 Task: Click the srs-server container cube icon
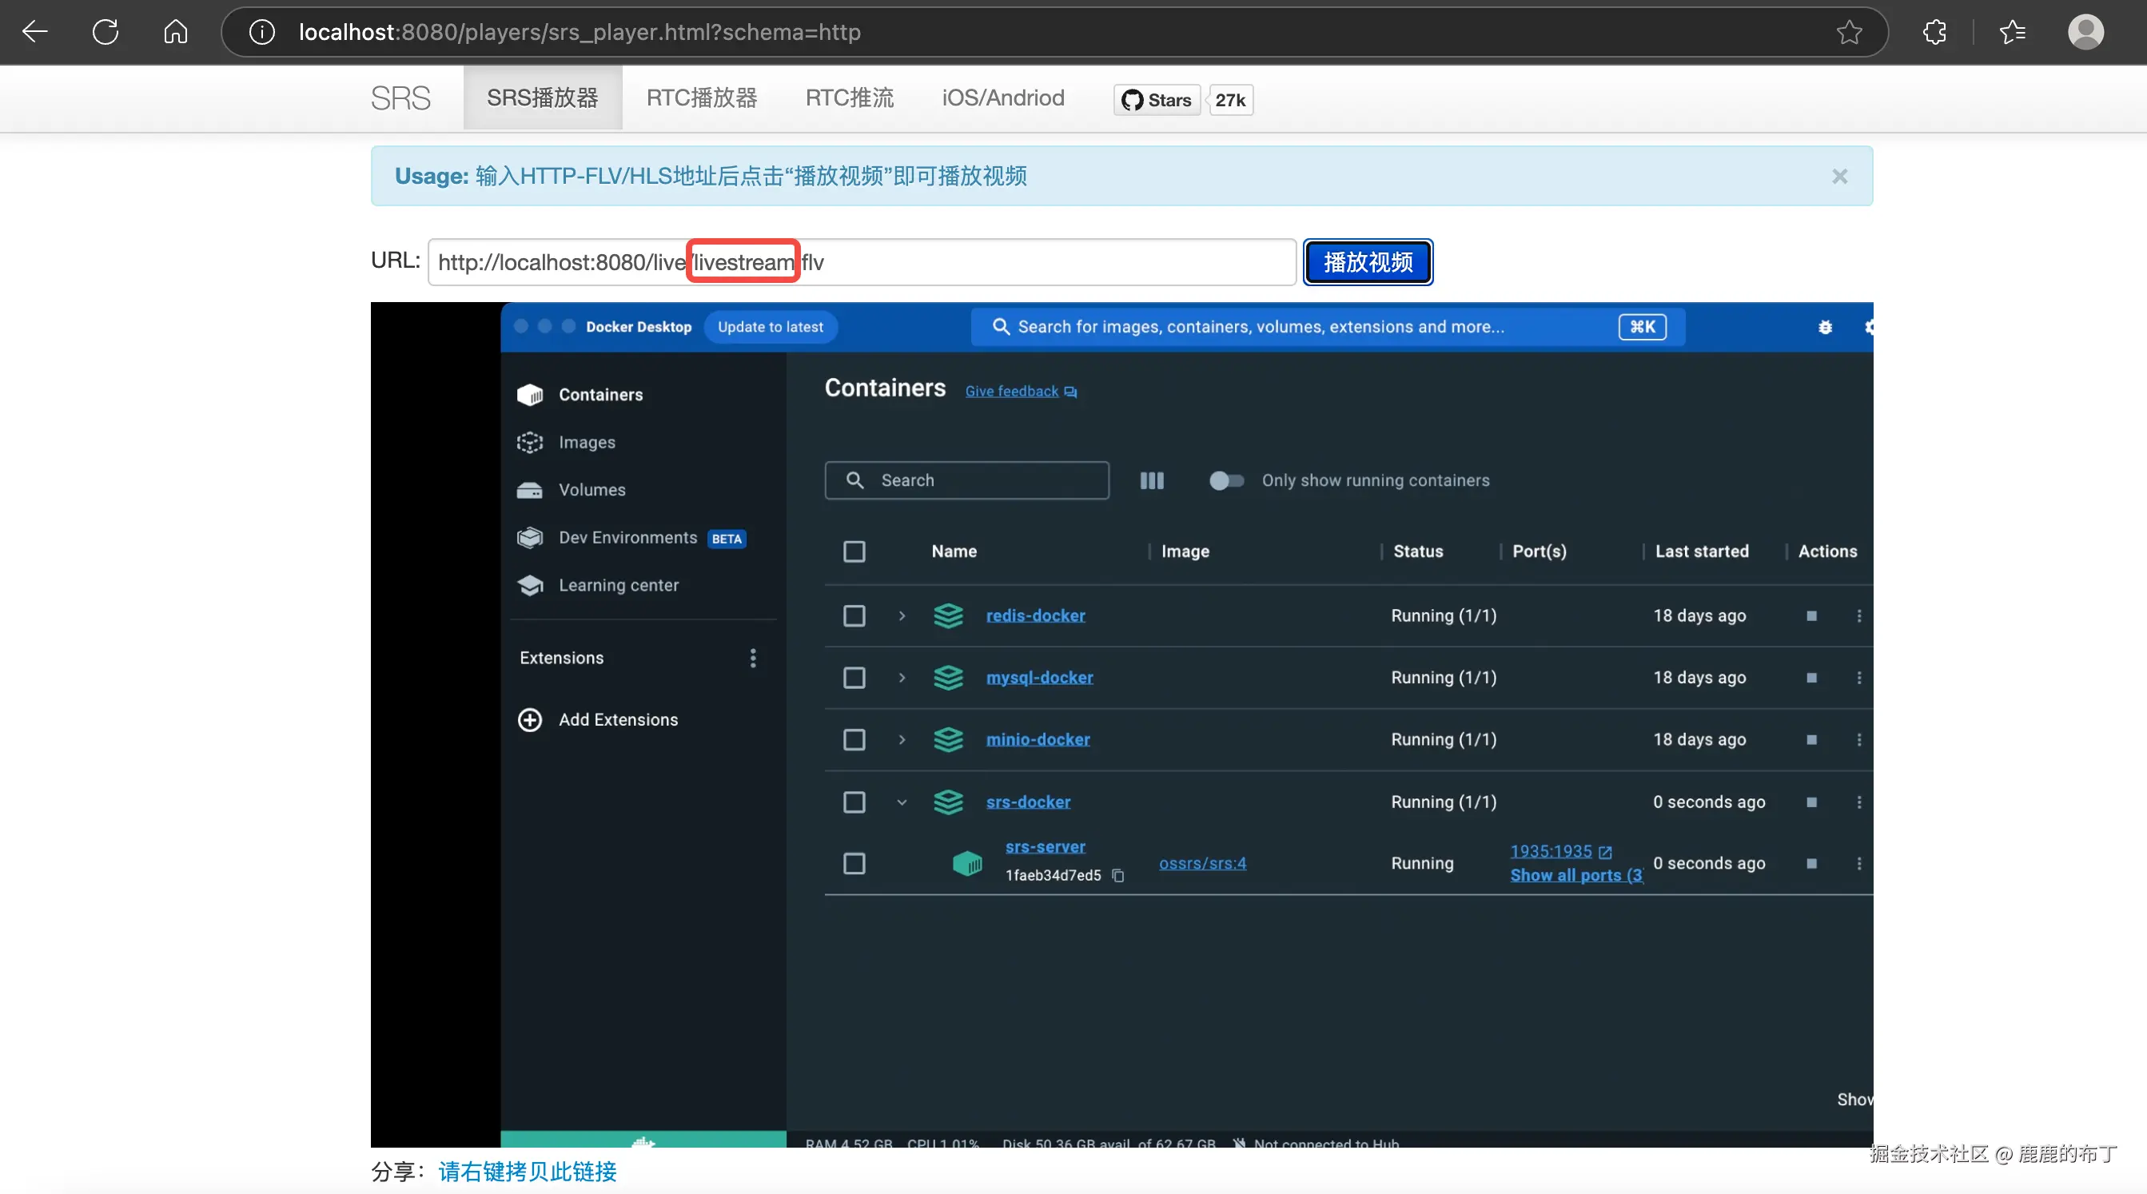pos(967,863)
